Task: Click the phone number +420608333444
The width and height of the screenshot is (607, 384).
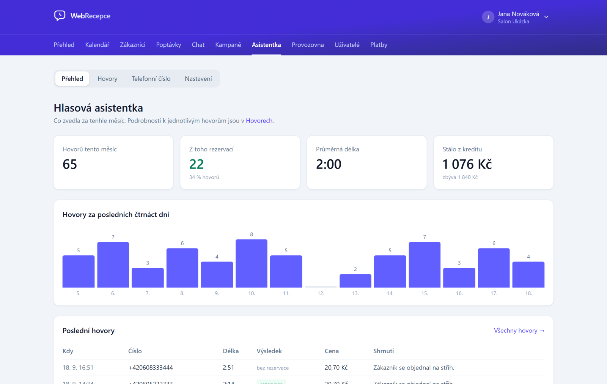Action: (151, 368)
